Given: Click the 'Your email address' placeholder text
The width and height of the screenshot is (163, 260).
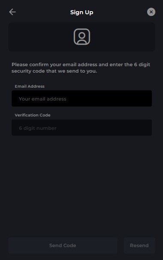Looking at the screenshot, I should tap(42, 99).
